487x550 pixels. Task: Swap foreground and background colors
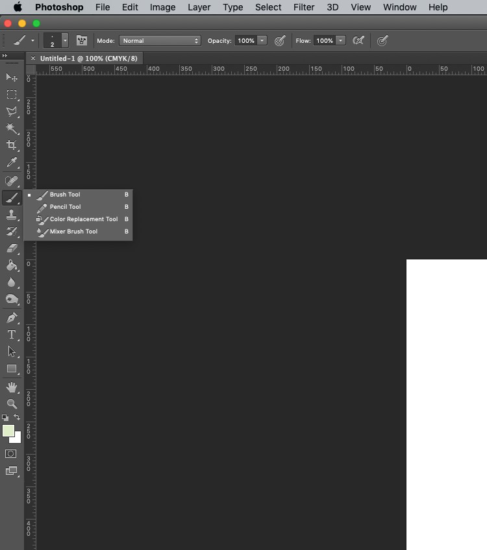tap(17, 417)
